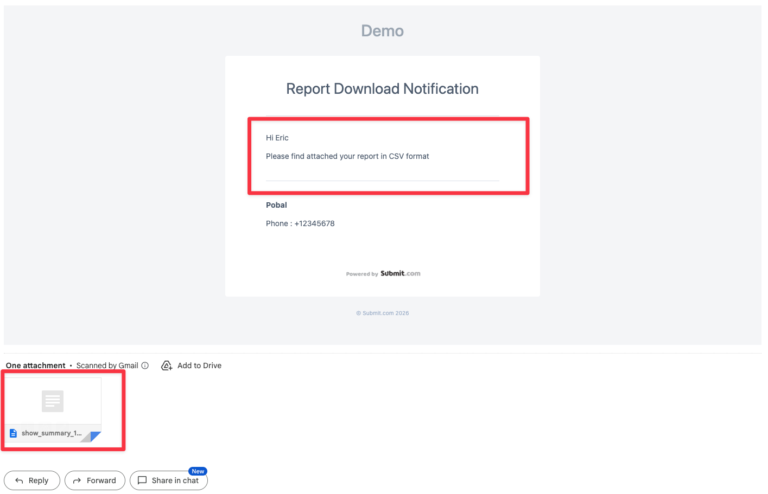
Task: Click the Submit.com 2026 copyright footer
Action: tap(383, 313)
